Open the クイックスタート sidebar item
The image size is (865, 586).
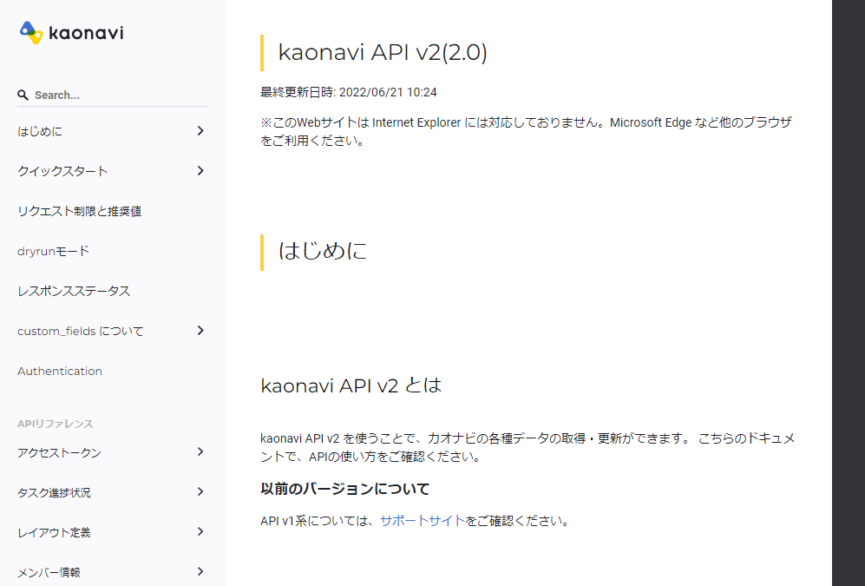point(62,171)
